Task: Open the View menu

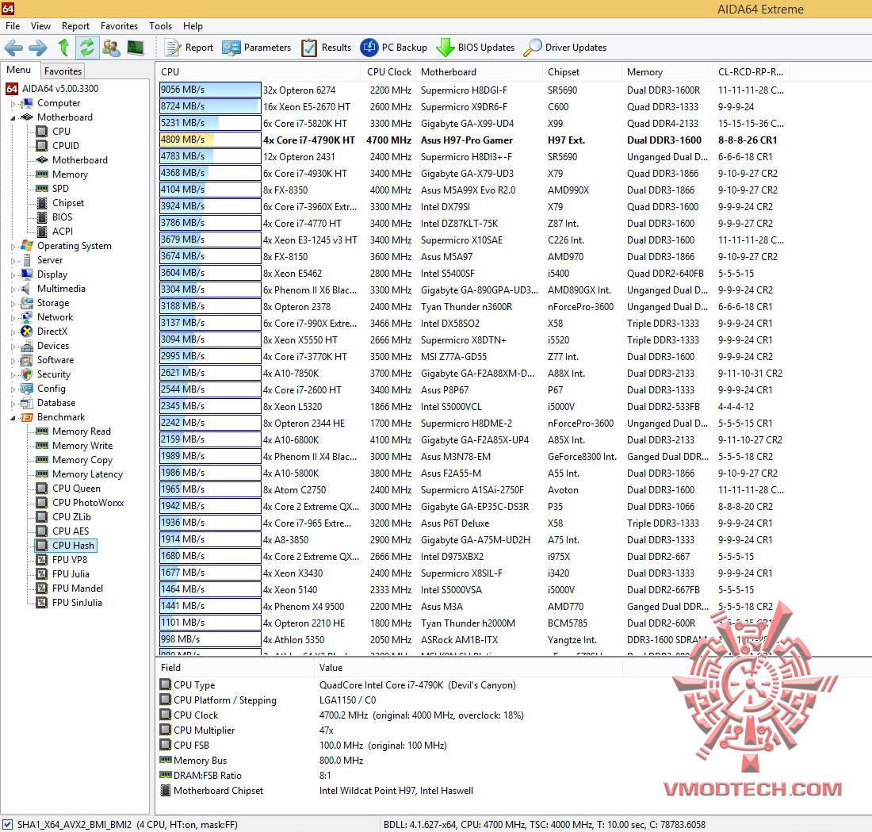Action: point(40,26)
